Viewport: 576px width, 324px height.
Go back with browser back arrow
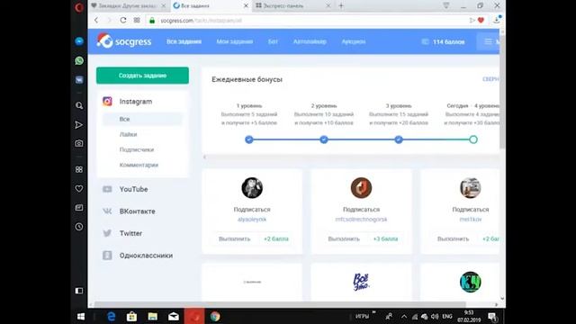click(x=96, y=20)
